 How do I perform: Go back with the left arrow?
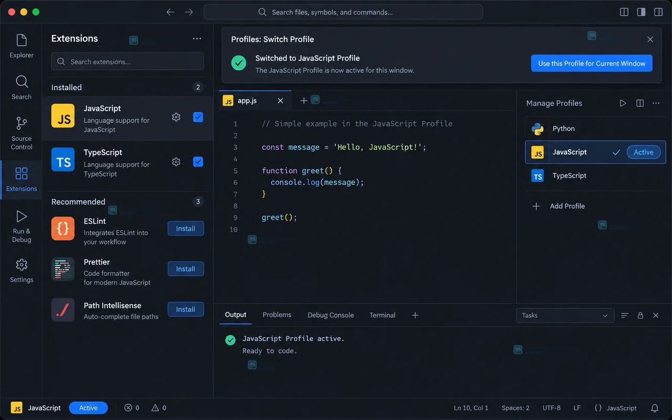click(170, 12)
